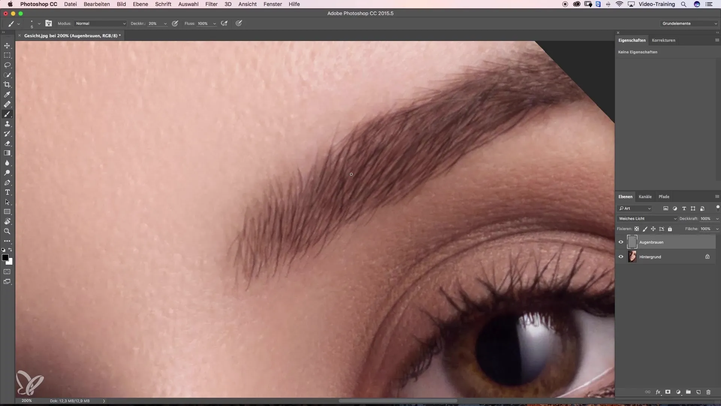The height and width of the screenshot is (406, 721).
Task: Select the Gradient tool
Action: [7, 153]
